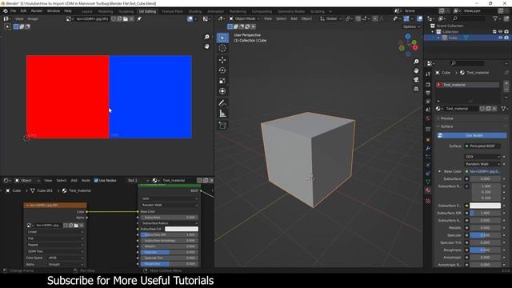Select the Cursor tool in 3D viewport toolbar
The image size is (512, 288).
(x=222, y=48)
